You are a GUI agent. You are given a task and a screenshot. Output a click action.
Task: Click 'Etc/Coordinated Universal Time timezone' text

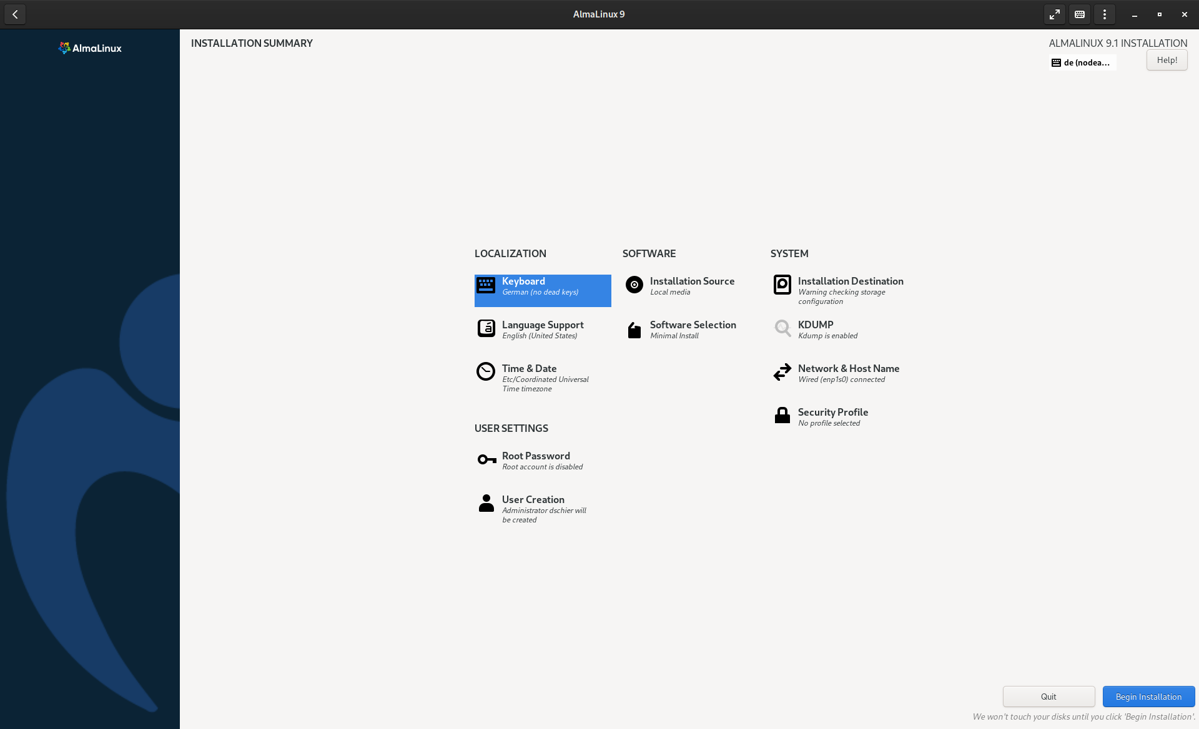pos(545,384)
